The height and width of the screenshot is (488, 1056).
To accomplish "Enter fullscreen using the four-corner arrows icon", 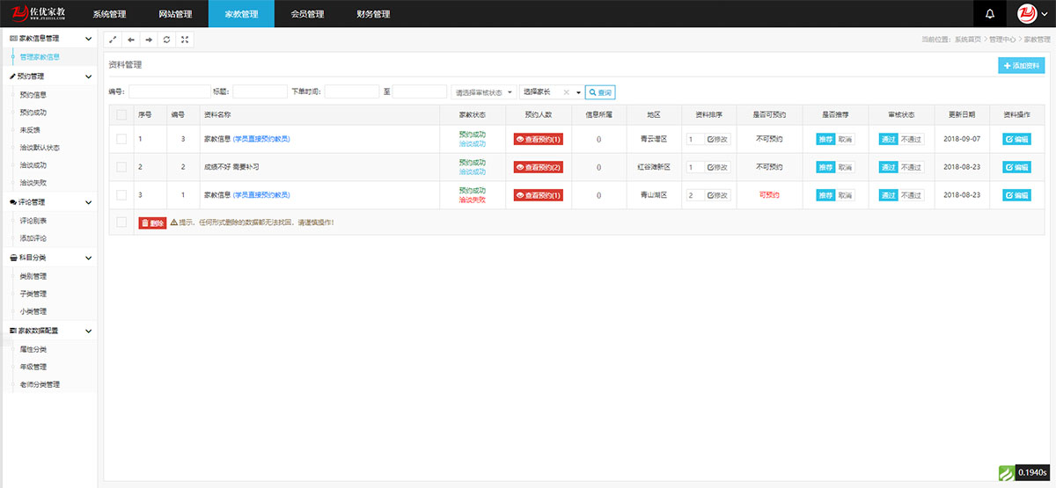I will coord(185,40).
